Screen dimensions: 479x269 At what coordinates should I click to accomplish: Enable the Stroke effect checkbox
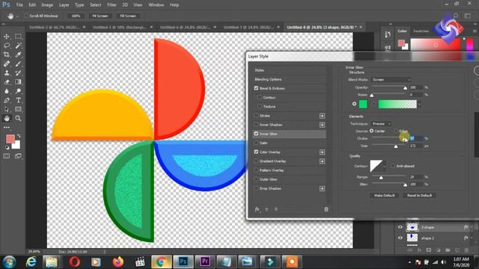[x=256, y=116]
